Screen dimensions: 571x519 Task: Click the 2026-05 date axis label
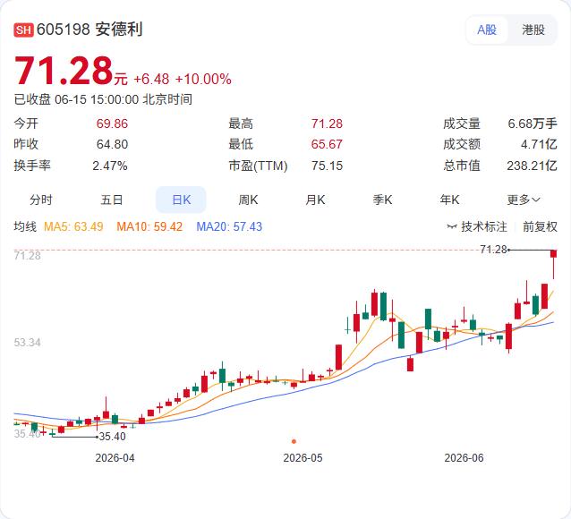(x=303, y=458)
